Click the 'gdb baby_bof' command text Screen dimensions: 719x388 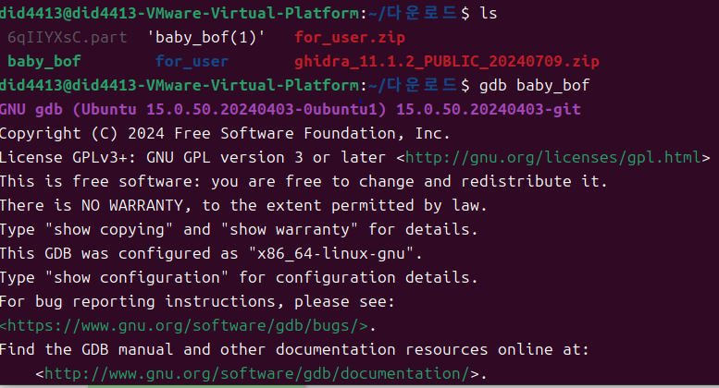(x=534, y=86)
